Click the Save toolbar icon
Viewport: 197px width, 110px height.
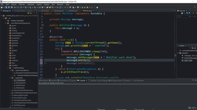pyautogui.click(x=6, y=7)
